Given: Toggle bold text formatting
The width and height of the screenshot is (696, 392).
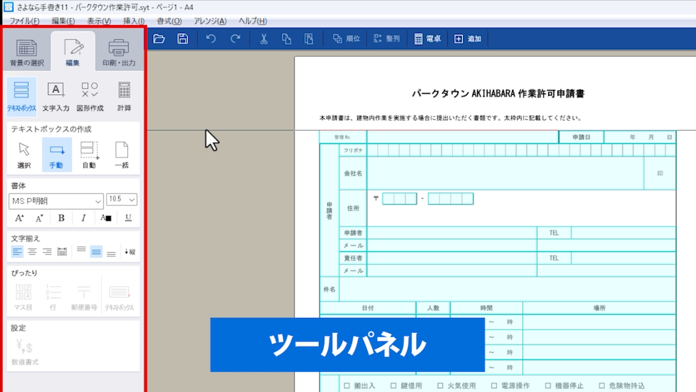Looking at the screenshot, I should pos(61,218).
